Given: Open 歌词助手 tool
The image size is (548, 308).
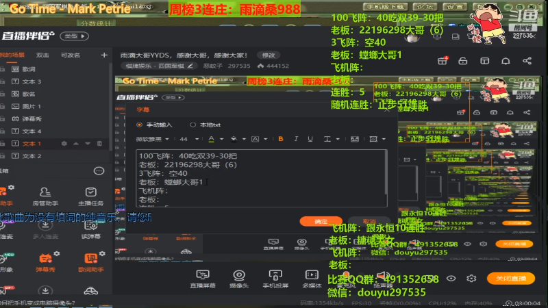Looking at the screenshot, I should pyautogui.click(x=91, y=262).
